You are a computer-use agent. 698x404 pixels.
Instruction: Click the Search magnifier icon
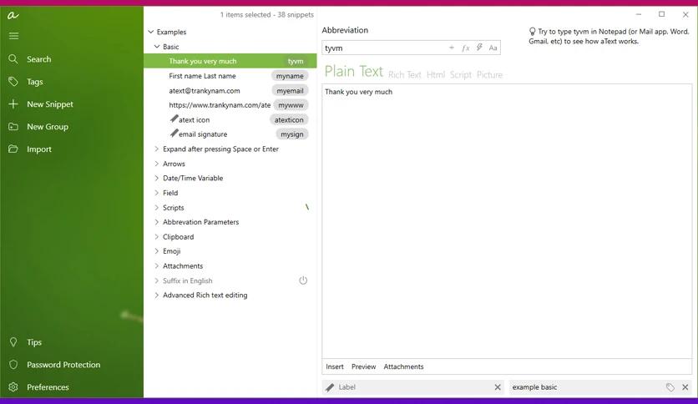click(x=13, y=59)
